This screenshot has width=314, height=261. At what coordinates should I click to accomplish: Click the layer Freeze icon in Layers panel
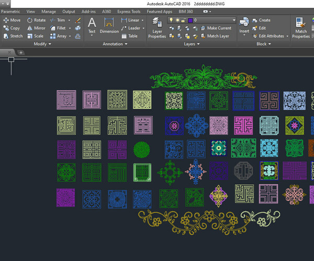187,28
